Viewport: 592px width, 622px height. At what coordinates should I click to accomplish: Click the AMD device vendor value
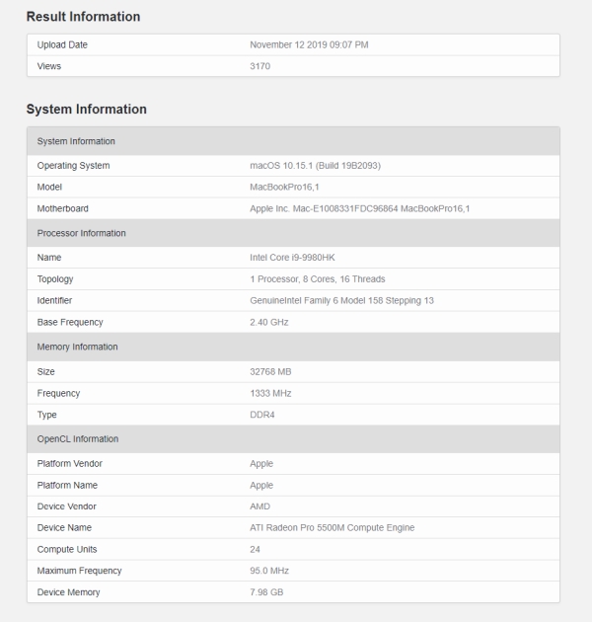261,506
